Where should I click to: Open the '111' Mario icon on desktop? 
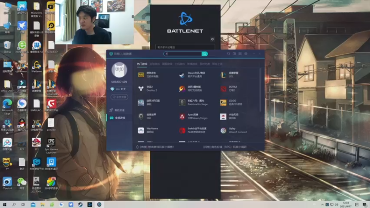[37, 144]
